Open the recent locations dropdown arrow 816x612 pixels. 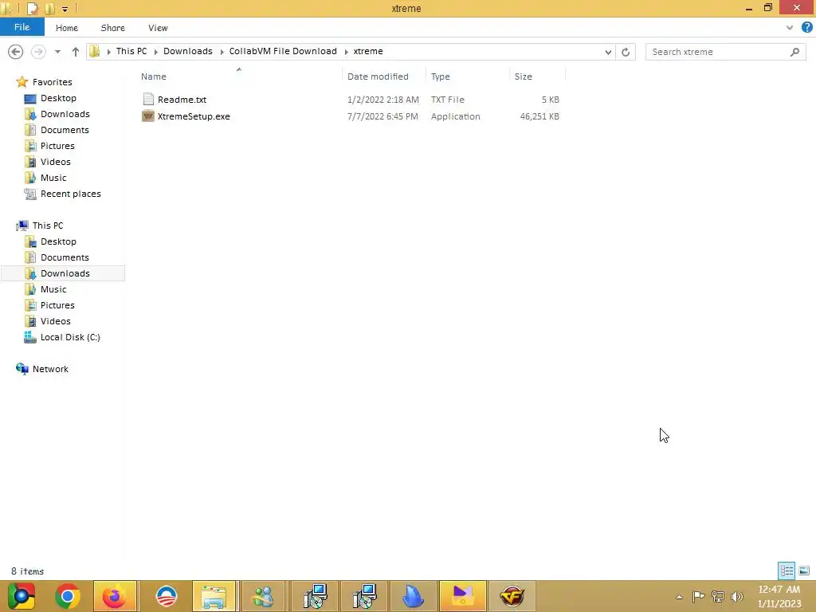(57, 52)
